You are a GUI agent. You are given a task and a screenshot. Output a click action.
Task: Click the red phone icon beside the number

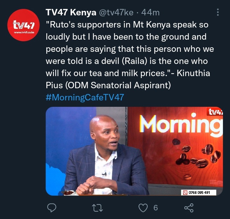185,192
